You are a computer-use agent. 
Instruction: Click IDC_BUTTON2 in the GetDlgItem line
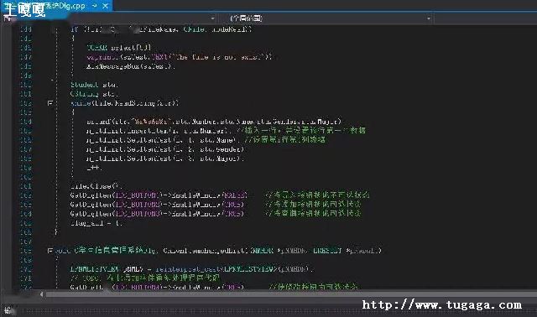point(137,205)
